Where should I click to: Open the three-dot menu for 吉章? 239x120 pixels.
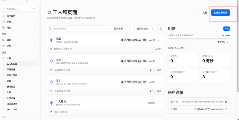click(x=159, y=40)
